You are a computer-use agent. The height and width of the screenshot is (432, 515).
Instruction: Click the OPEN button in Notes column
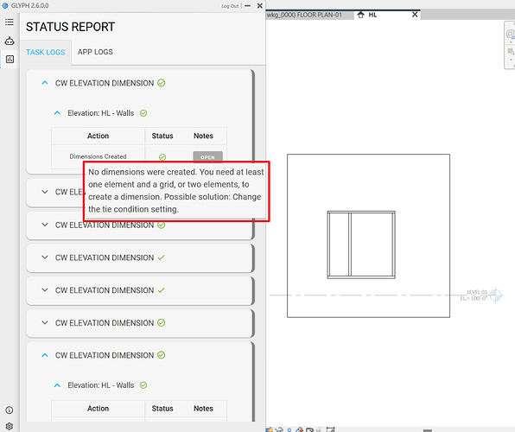click(x=207, y=157)
